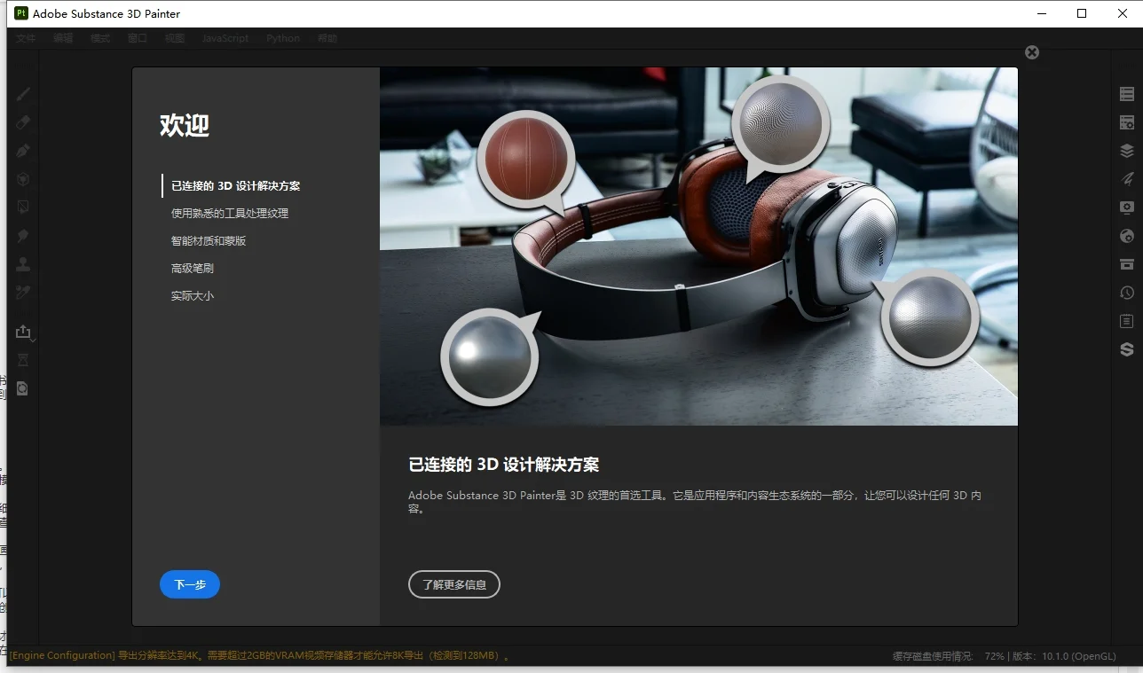Viewport: 1143px width, 673px height.
Task: Open the Python menu
Action: [x=282, y=38]
